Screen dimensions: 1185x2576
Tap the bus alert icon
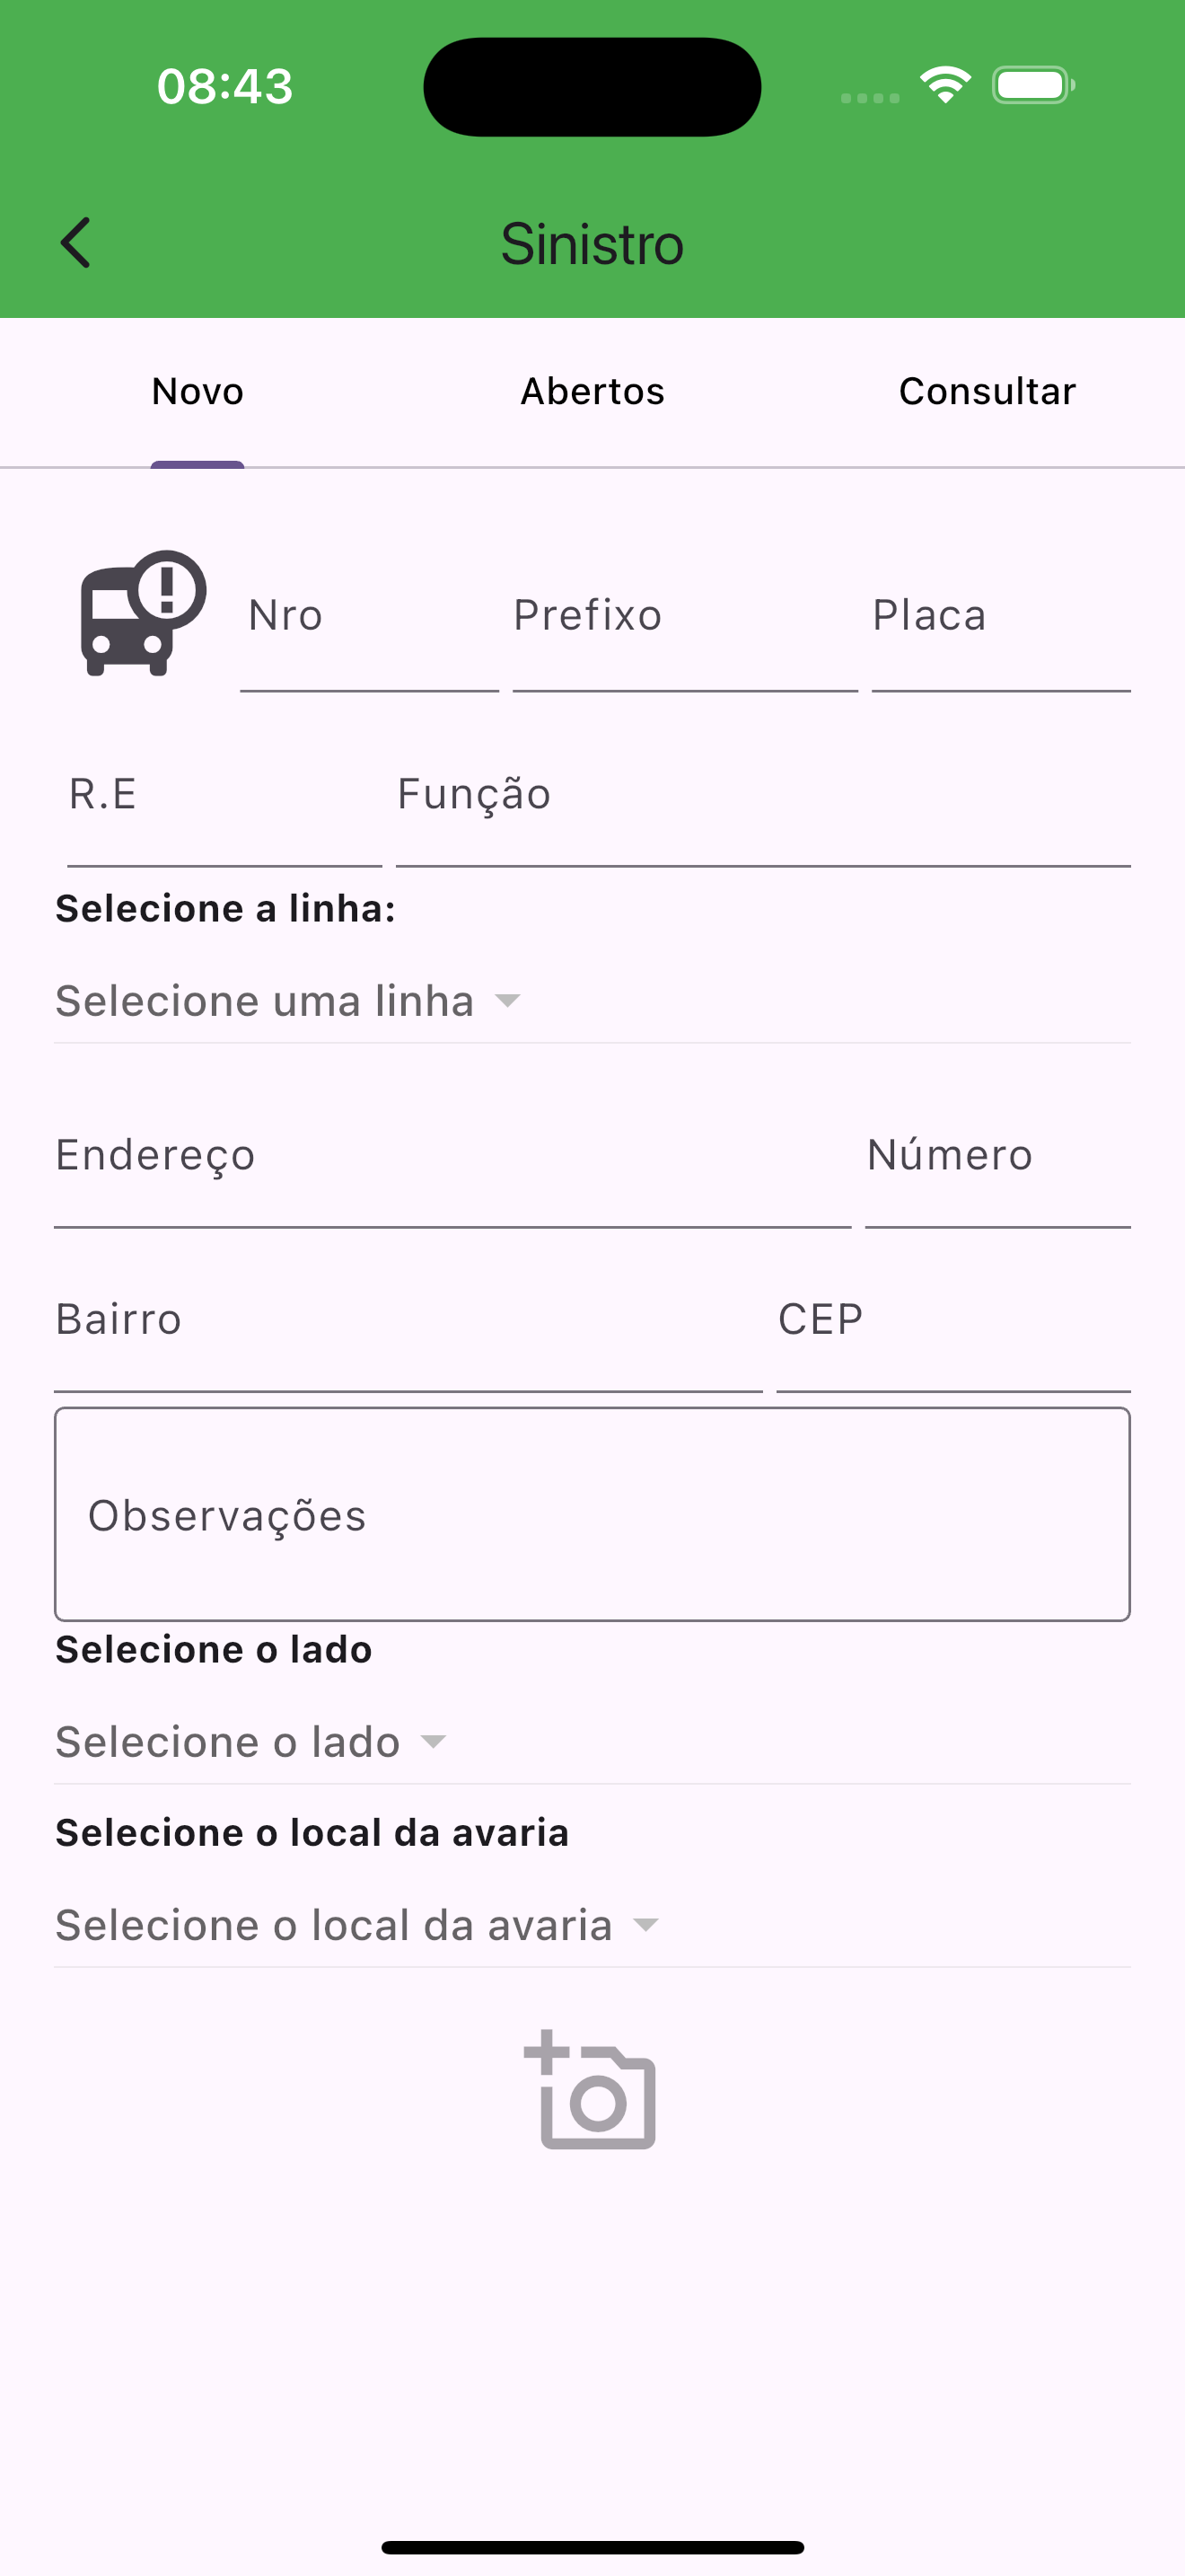coord(143,613)
